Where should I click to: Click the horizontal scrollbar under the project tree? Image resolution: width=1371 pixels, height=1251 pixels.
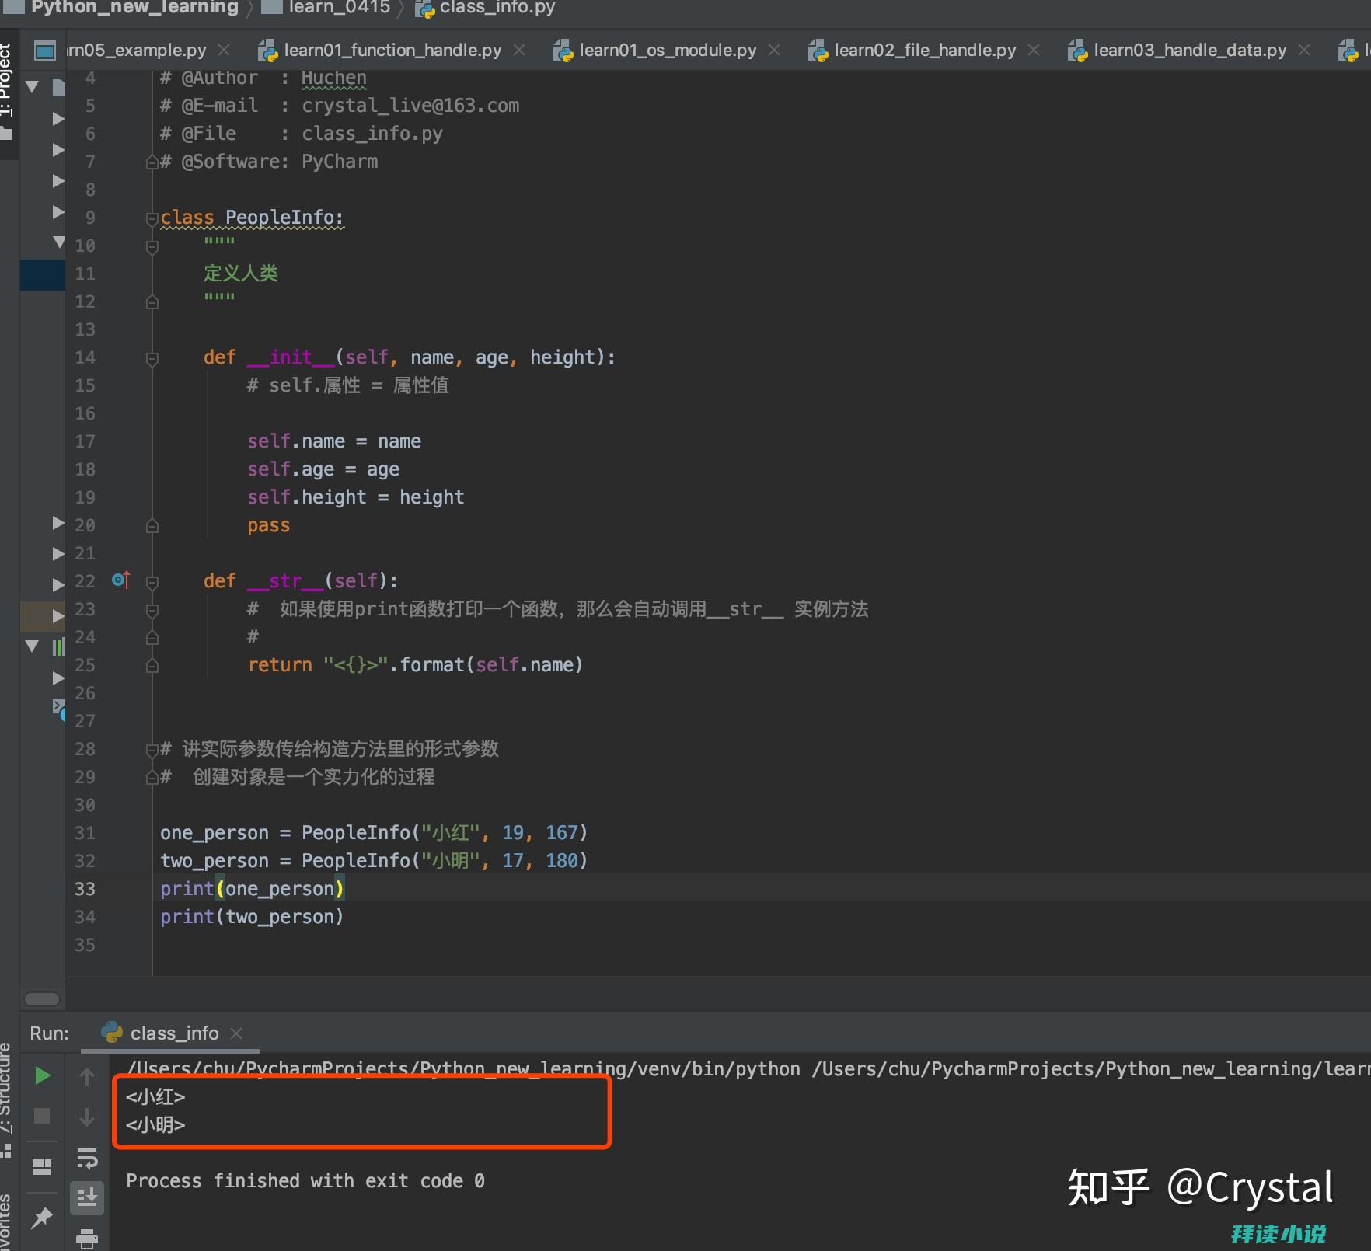point(42,999)
